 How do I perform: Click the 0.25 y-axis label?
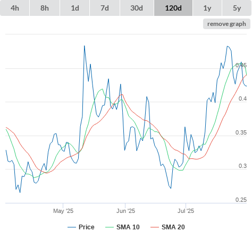tap(241, 200)
